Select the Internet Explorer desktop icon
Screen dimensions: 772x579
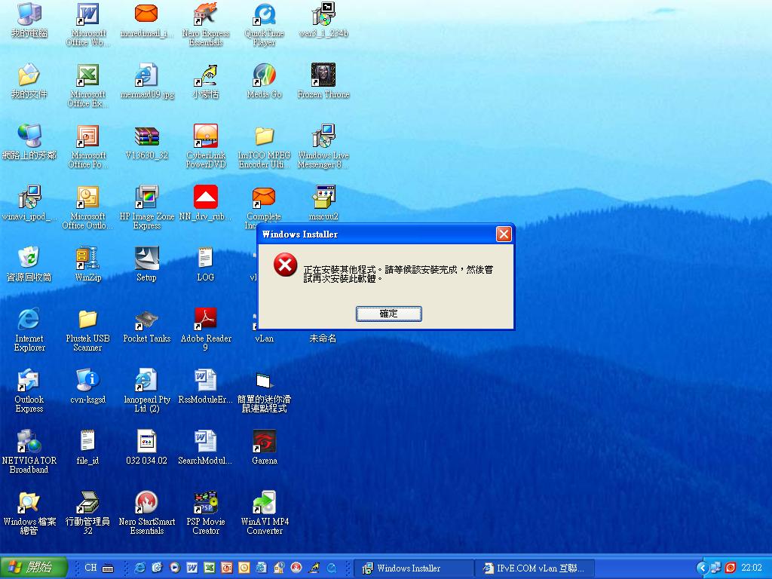point(29,330)
